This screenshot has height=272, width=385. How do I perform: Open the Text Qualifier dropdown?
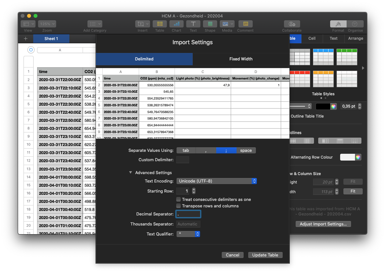(x=188, y=234)
